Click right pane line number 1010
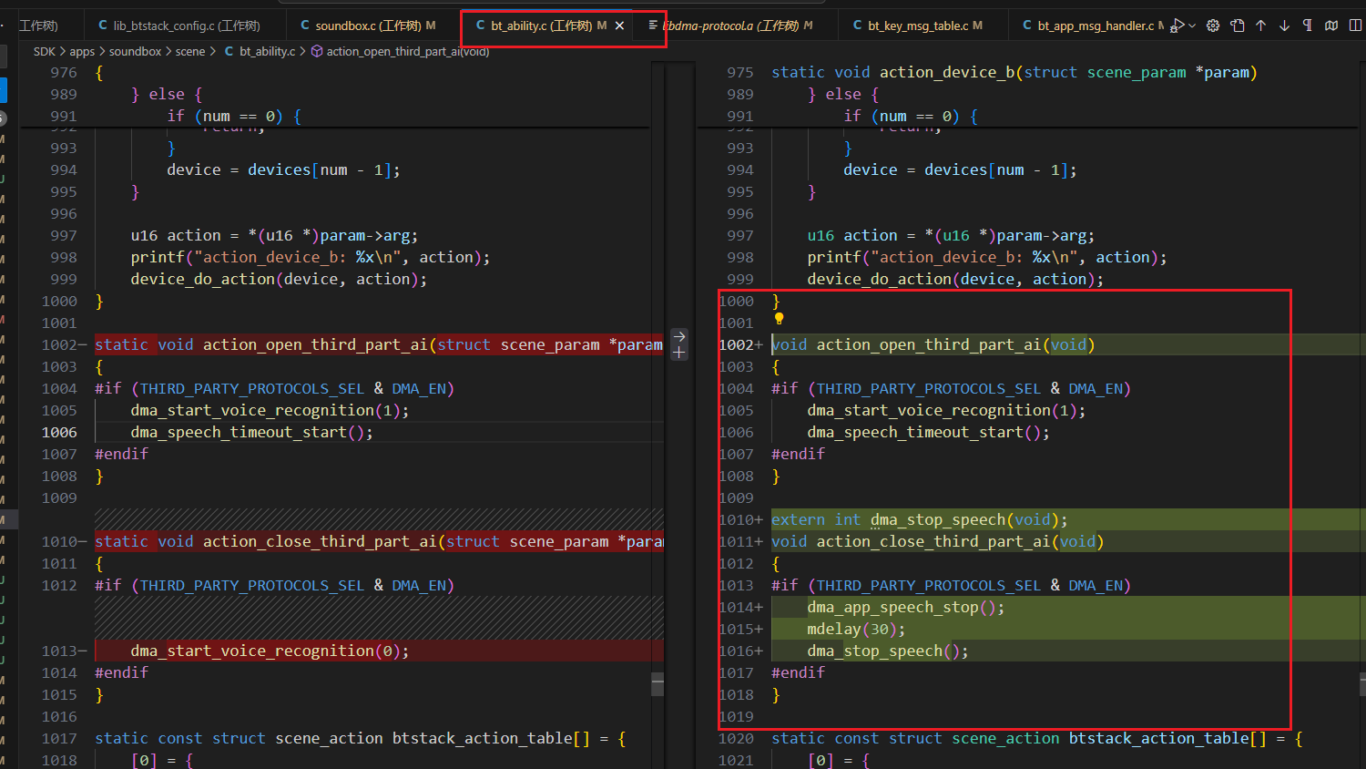This screenshot has width=1366, height=769. click(736, 519)
